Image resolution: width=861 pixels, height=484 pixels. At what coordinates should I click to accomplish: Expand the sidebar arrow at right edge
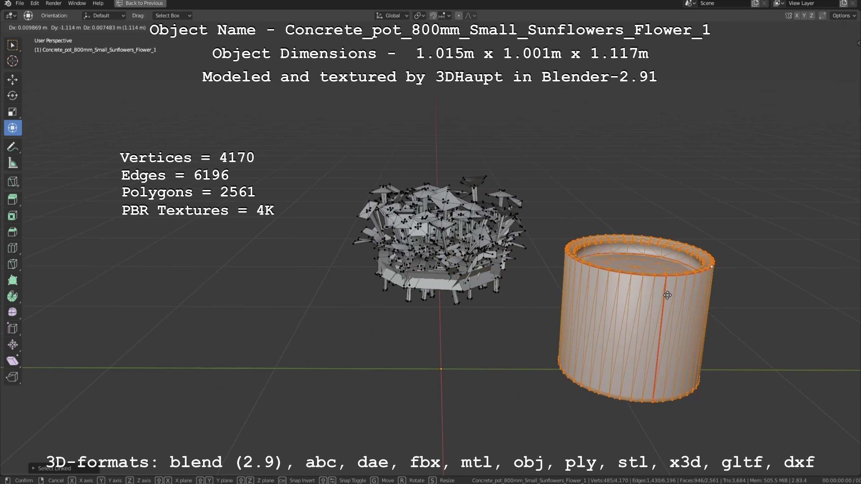[858, 43]
